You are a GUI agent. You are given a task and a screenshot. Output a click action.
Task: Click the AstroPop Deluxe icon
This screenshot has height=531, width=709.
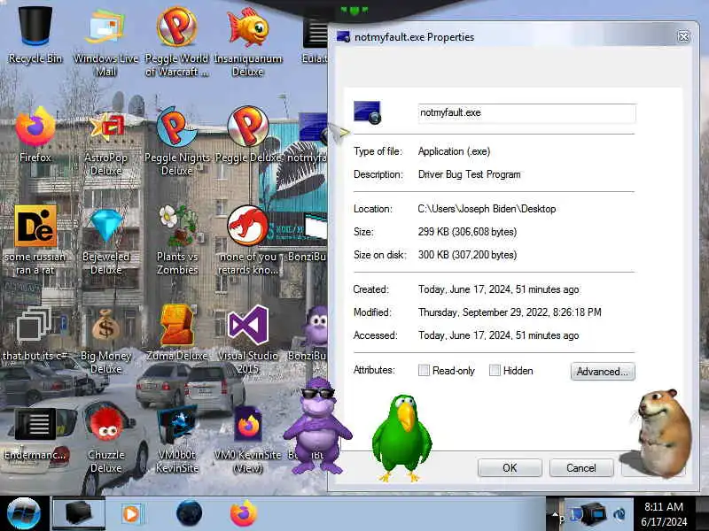click(x=105, y=142)
